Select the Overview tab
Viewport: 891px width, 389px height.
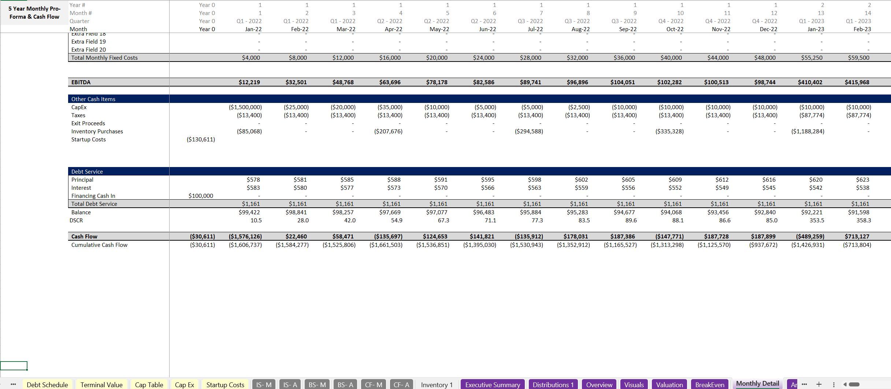(599, 385)
